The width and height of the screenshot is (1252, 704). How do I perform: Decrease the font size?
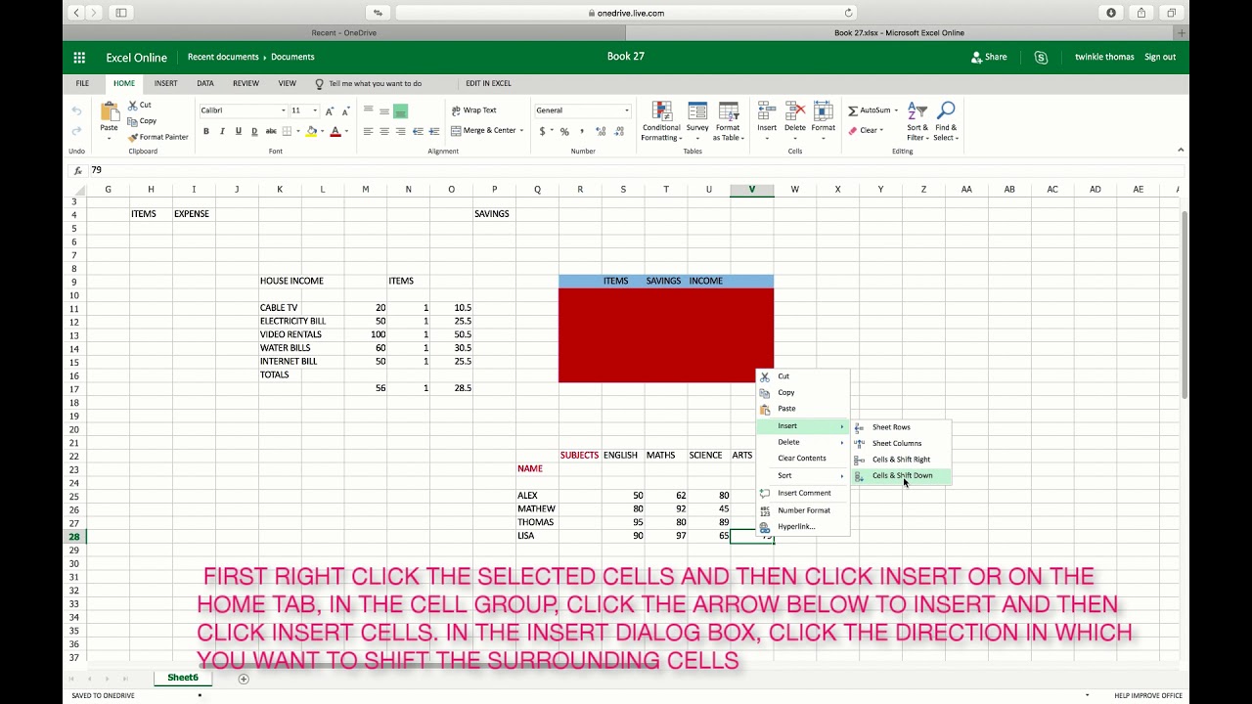(346, 110)
